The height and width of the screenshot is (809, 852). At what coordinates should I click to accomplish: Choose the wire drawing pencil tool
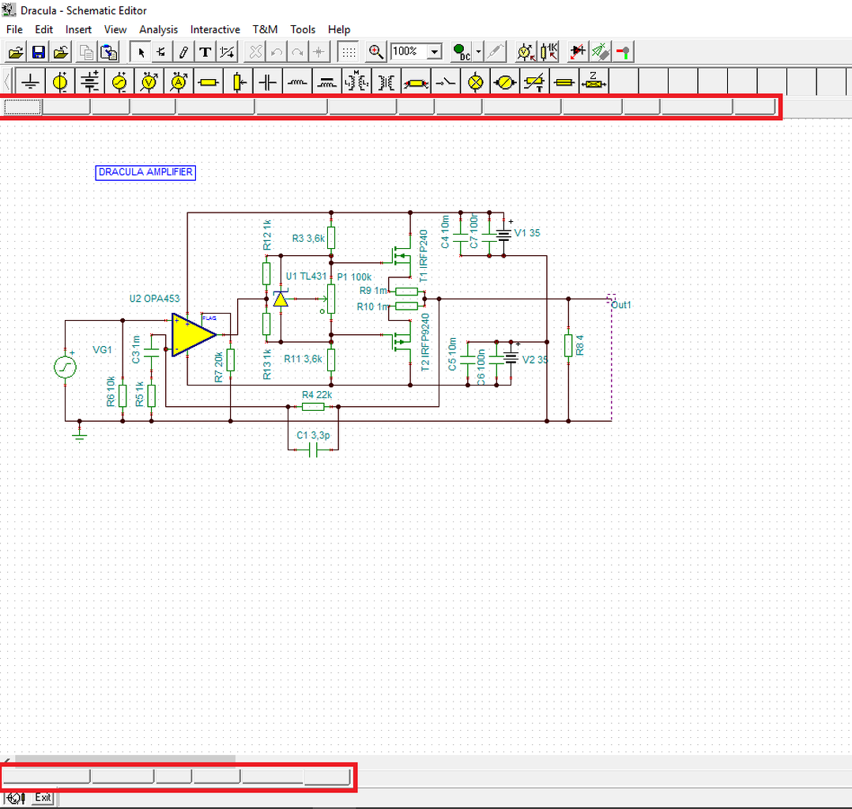(x=183, y=52)
